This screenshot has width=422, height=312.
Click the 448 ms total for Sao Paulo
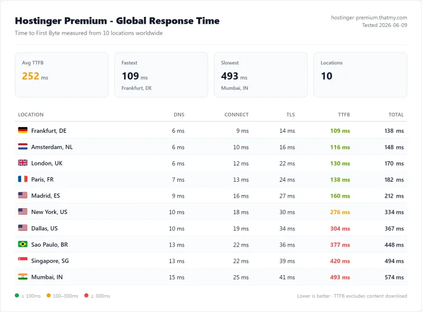(x=394, y=245)
